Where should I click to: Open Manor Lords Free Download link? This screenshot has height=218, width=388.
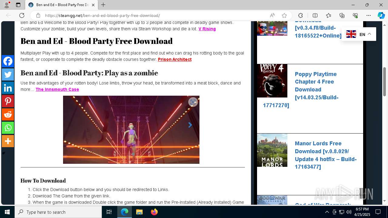point(326,155)
